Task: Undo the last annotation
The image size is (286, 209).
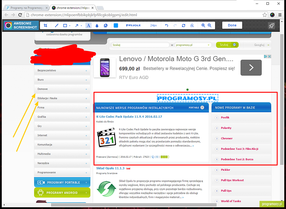Action: point(166,25)
